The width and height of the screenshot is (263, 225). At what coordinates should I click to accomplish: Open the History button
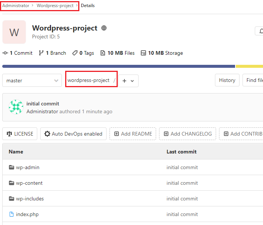coord(227,80)
